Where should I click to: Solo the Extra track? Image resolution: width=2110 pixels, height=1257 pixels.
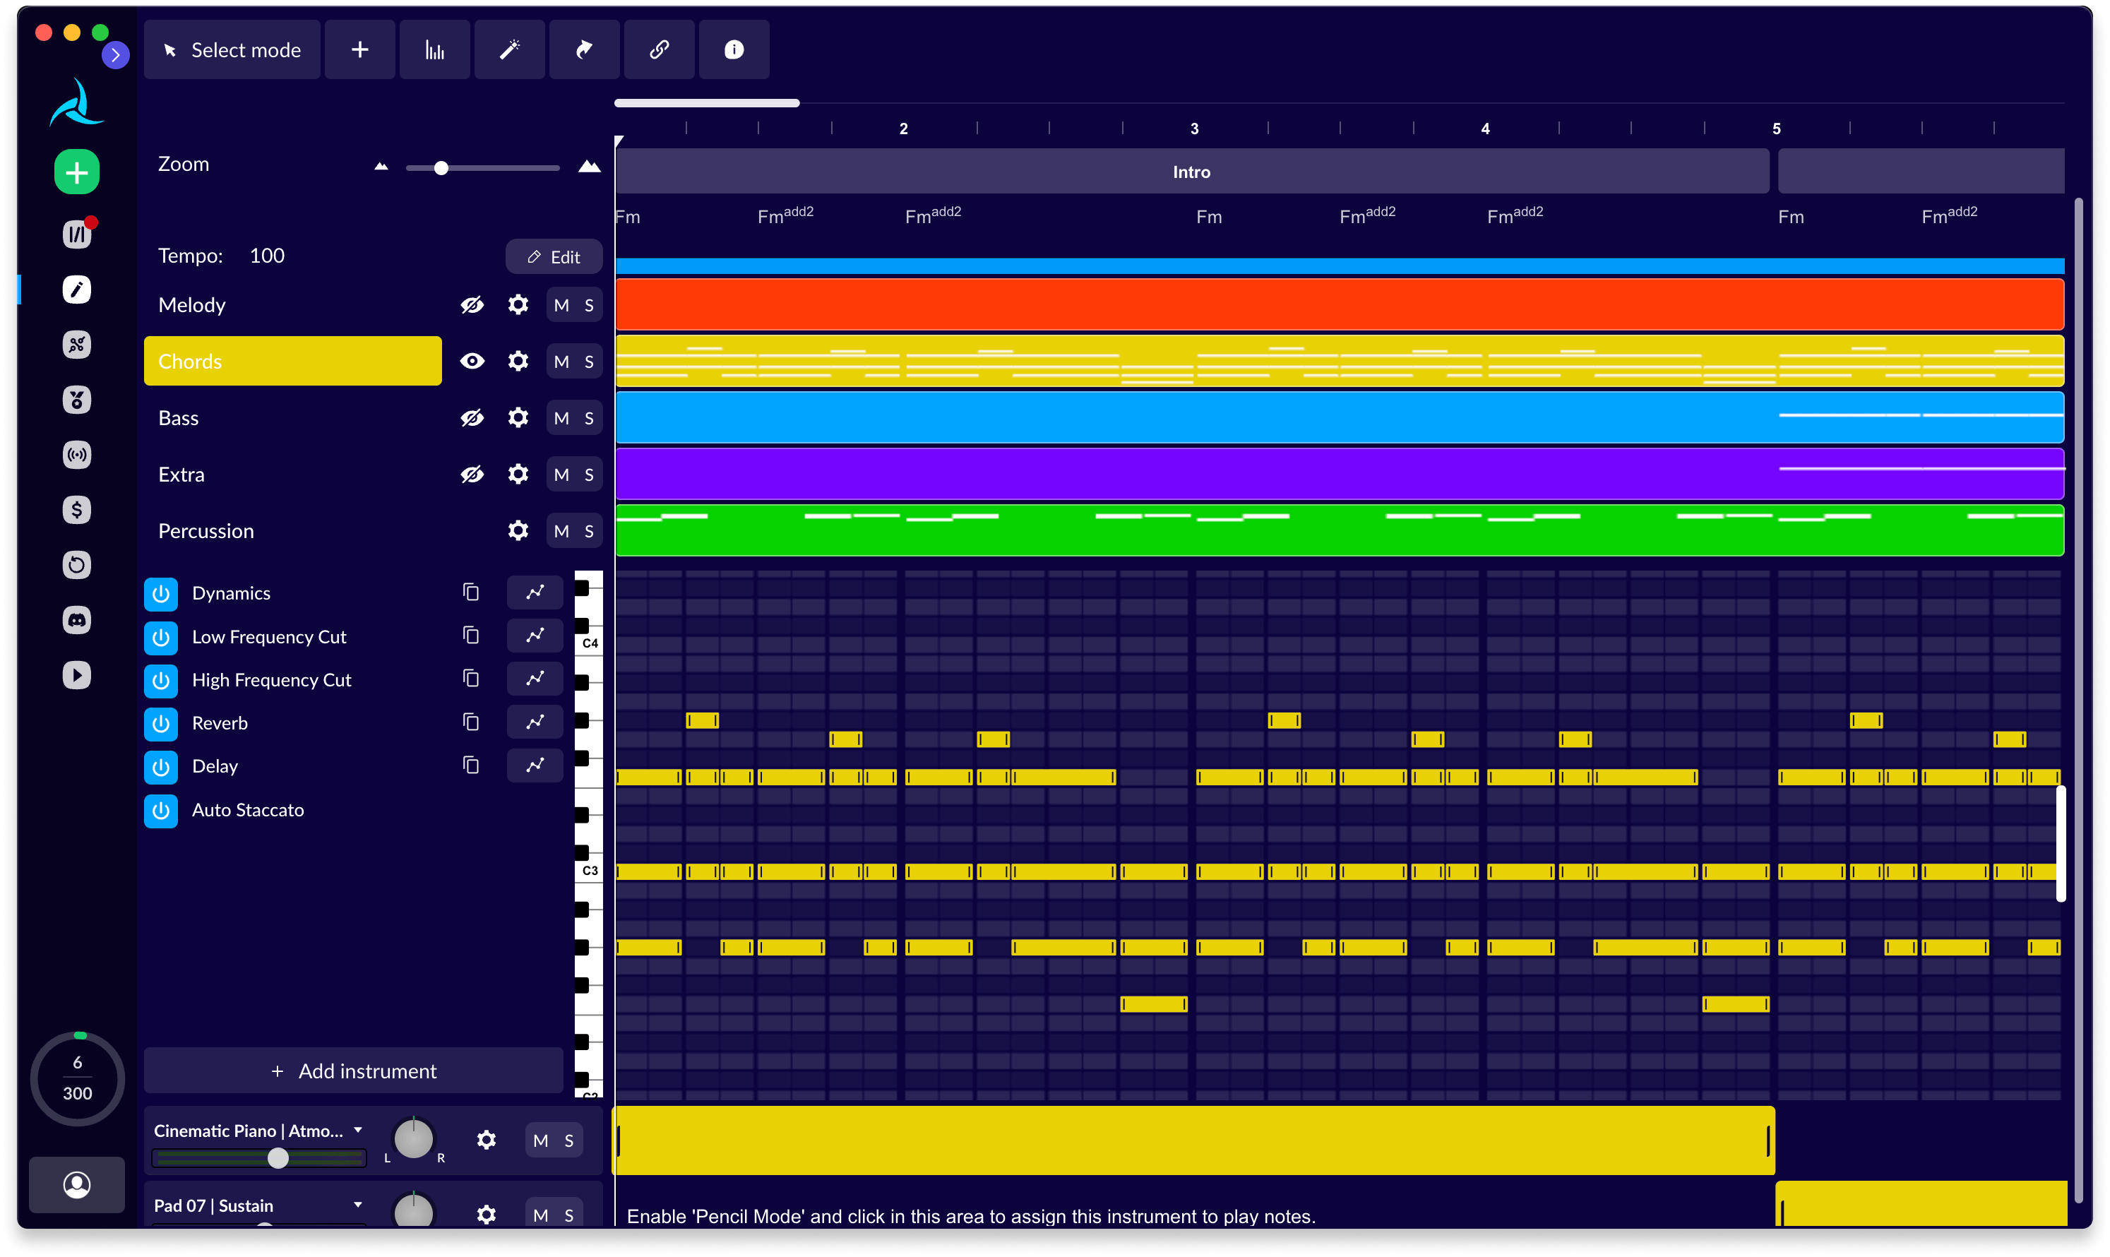(x=590, y=475)
